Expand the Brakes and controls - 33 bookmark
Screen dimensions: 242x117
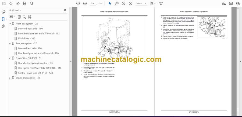click(10, 78)
